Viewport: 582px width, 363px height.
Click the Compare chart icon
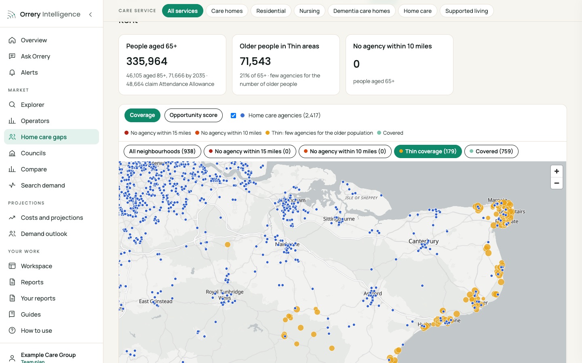point(12,169)
